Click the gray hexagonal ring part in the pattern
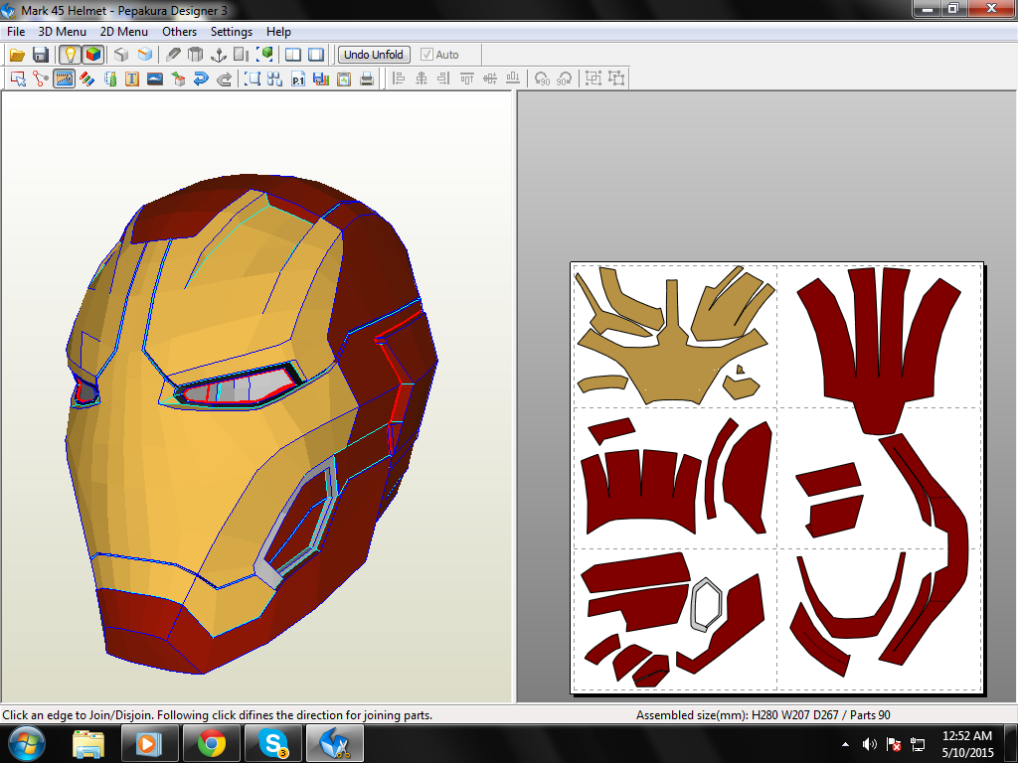Viewport: 1018px width, 763px height. 706,604
